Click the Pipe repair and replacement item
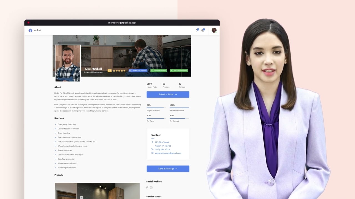Viewport: 355px width, 199px height. 70,137
